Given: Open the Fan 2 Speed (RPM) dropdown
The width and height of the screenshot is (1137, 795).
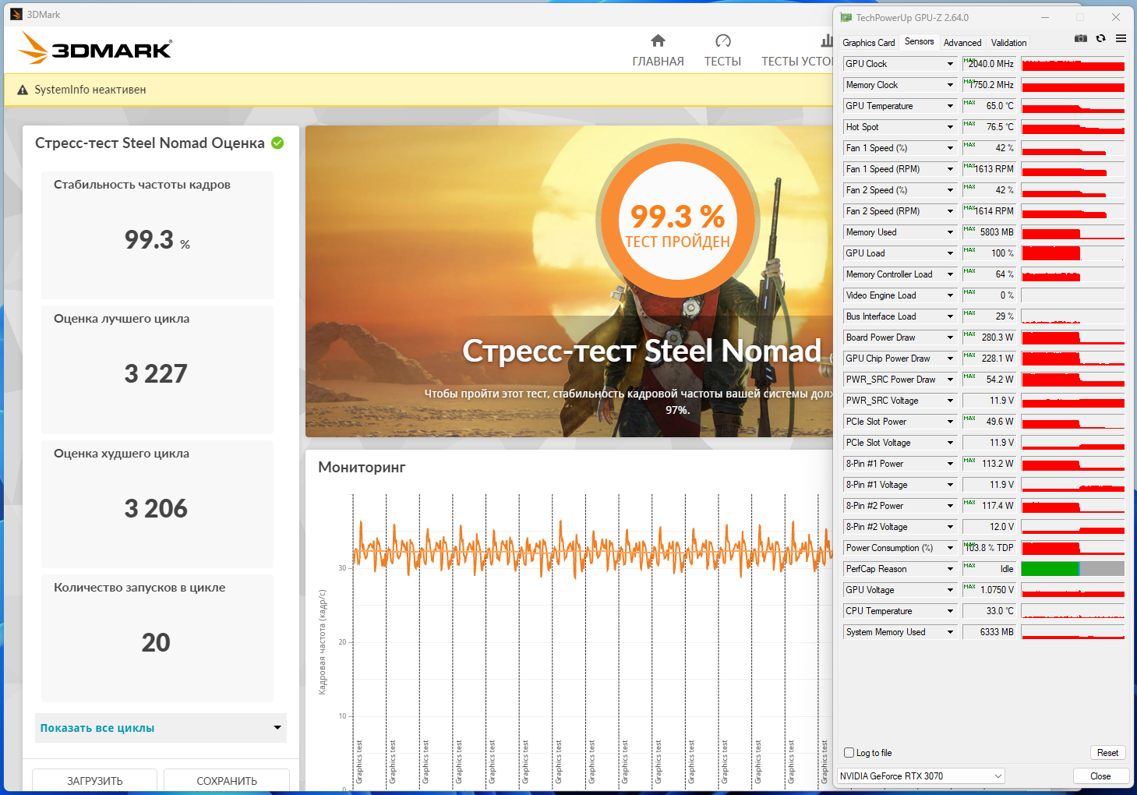Looking at the screenshot, I should point(950,211).
